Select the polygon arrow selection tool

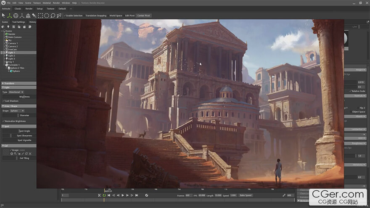pos(59,16)
